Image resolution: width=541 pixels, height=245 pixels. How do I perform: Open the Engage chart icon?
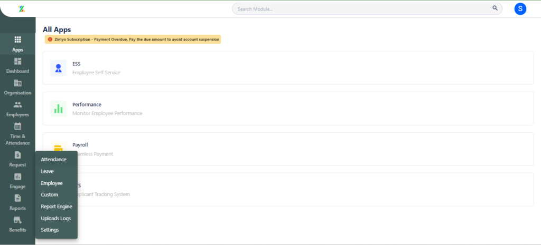[x=17, y=177]
